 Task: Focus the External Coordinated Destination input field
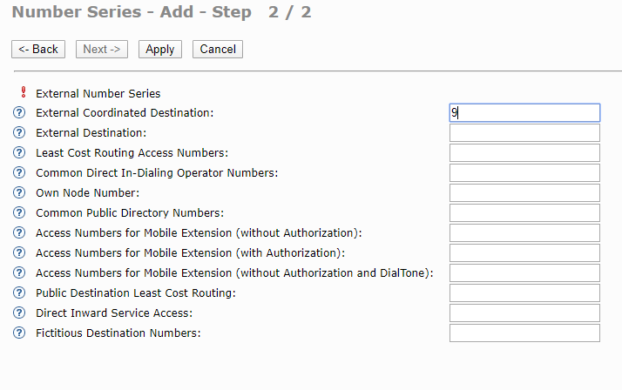tap(524, 113)
